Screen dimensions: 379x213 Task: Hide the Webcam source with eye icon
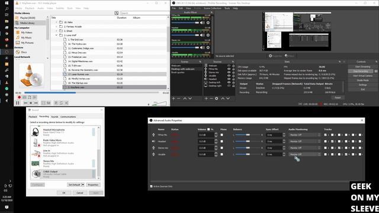(229, 66)
